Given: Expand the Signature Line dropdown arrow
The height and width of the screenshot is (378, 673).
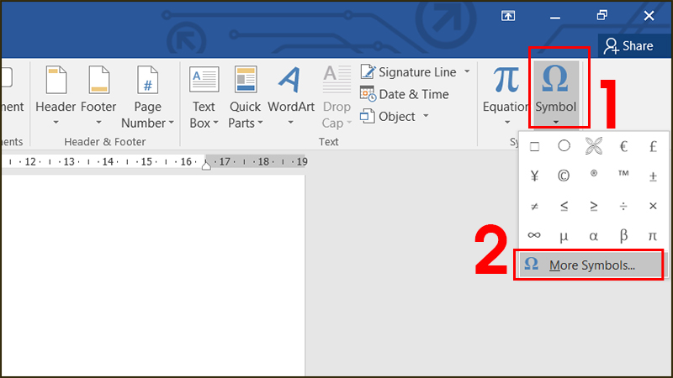Looking at the screenshot, I should coord(465,73).
